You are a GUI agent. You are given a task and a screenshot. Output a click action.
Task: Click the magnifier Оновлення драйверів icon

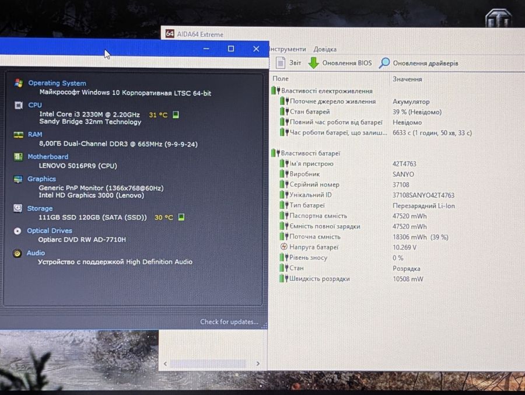(384, 62)
